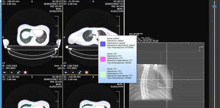Select the CT slice at SL -11.50 mm
The height and width of the screenshot is (108, 220).
coord(93,37)
